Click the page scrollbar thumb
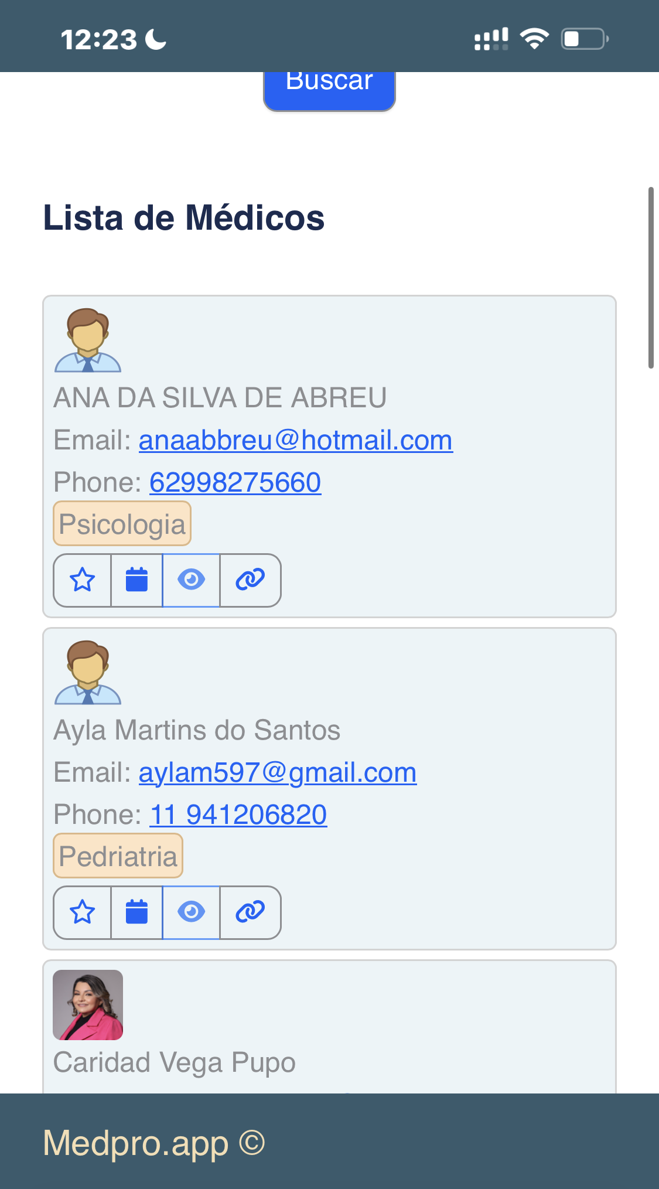Screen dimensions: 659x1189 tap(651, 278)
